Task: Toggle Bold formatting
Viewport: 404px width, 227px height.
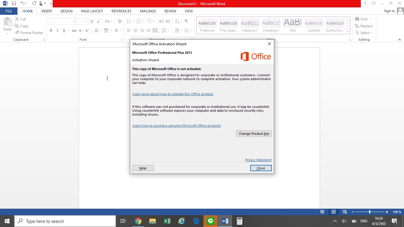Action: click(x=51, y=30)
